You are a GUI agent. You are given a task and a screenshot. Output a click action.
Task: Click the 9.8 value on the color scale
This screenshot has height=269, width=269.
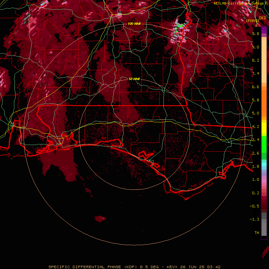[x=256, y=33]
